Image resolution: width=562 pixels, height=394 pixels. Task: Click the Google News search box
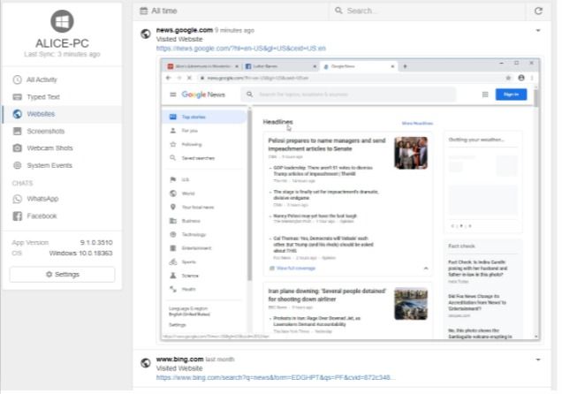pos(348,95)
